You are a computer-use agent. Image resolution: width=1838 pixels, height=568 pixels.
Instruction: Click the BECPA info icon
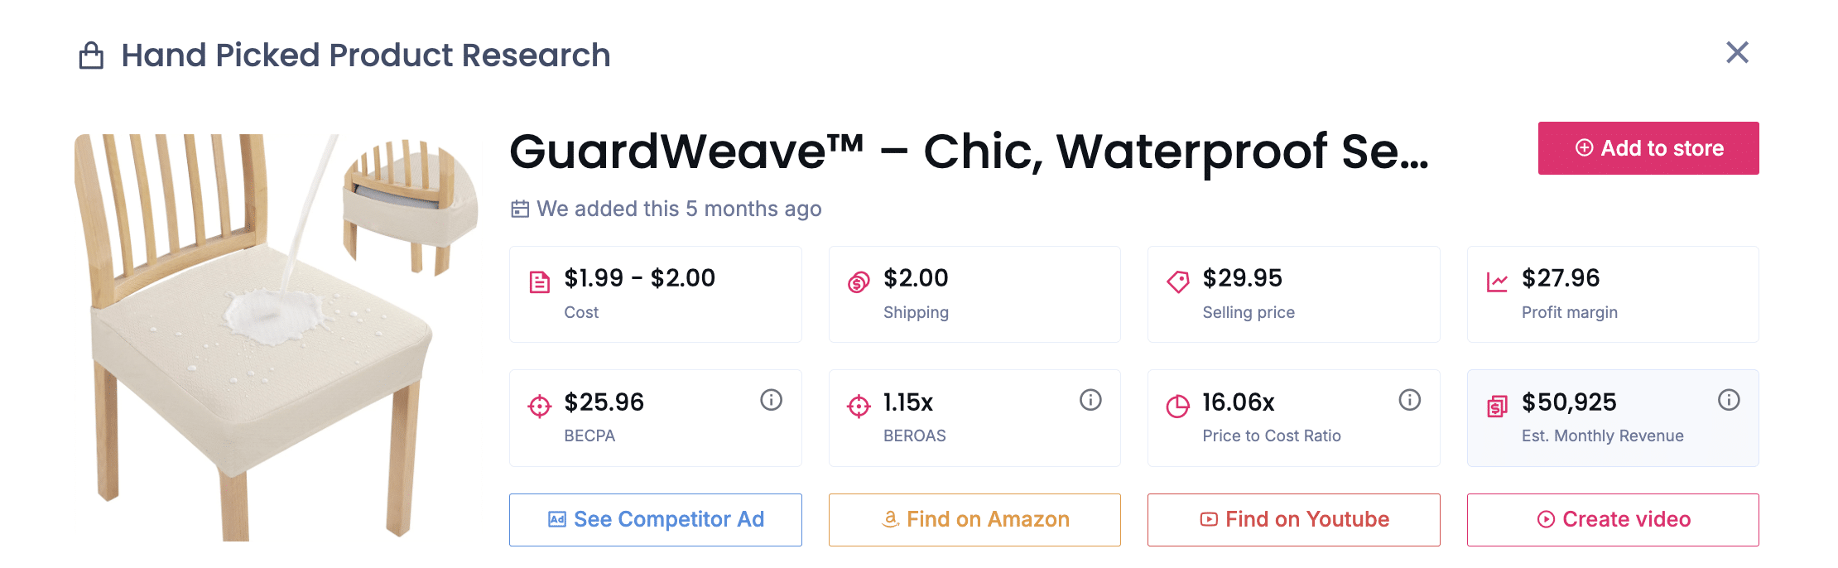pos(771,401)
